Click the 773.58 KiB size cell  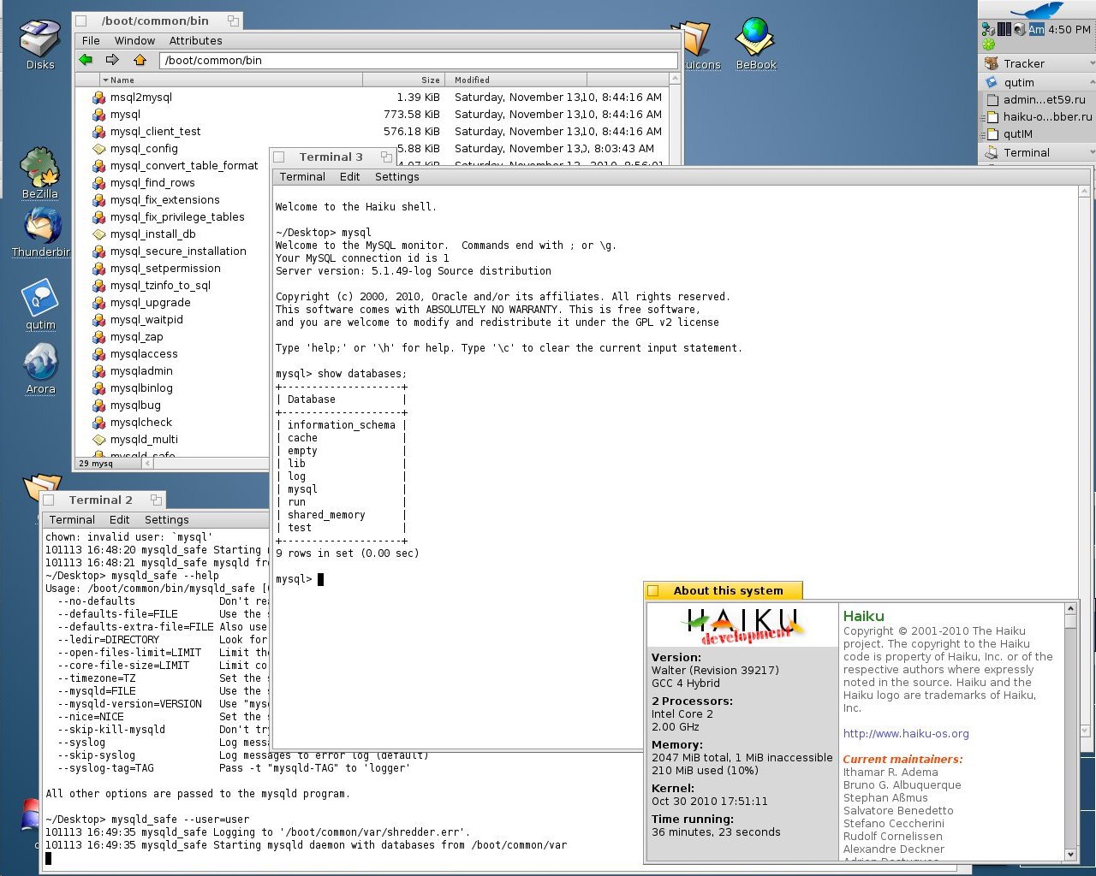412,115
